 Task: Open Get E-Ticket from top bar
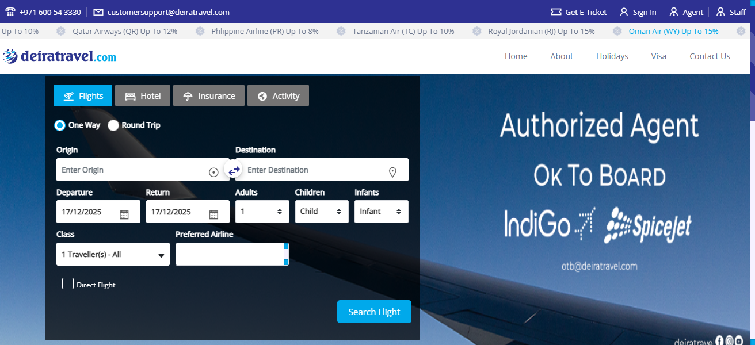(x=578, y=12)
